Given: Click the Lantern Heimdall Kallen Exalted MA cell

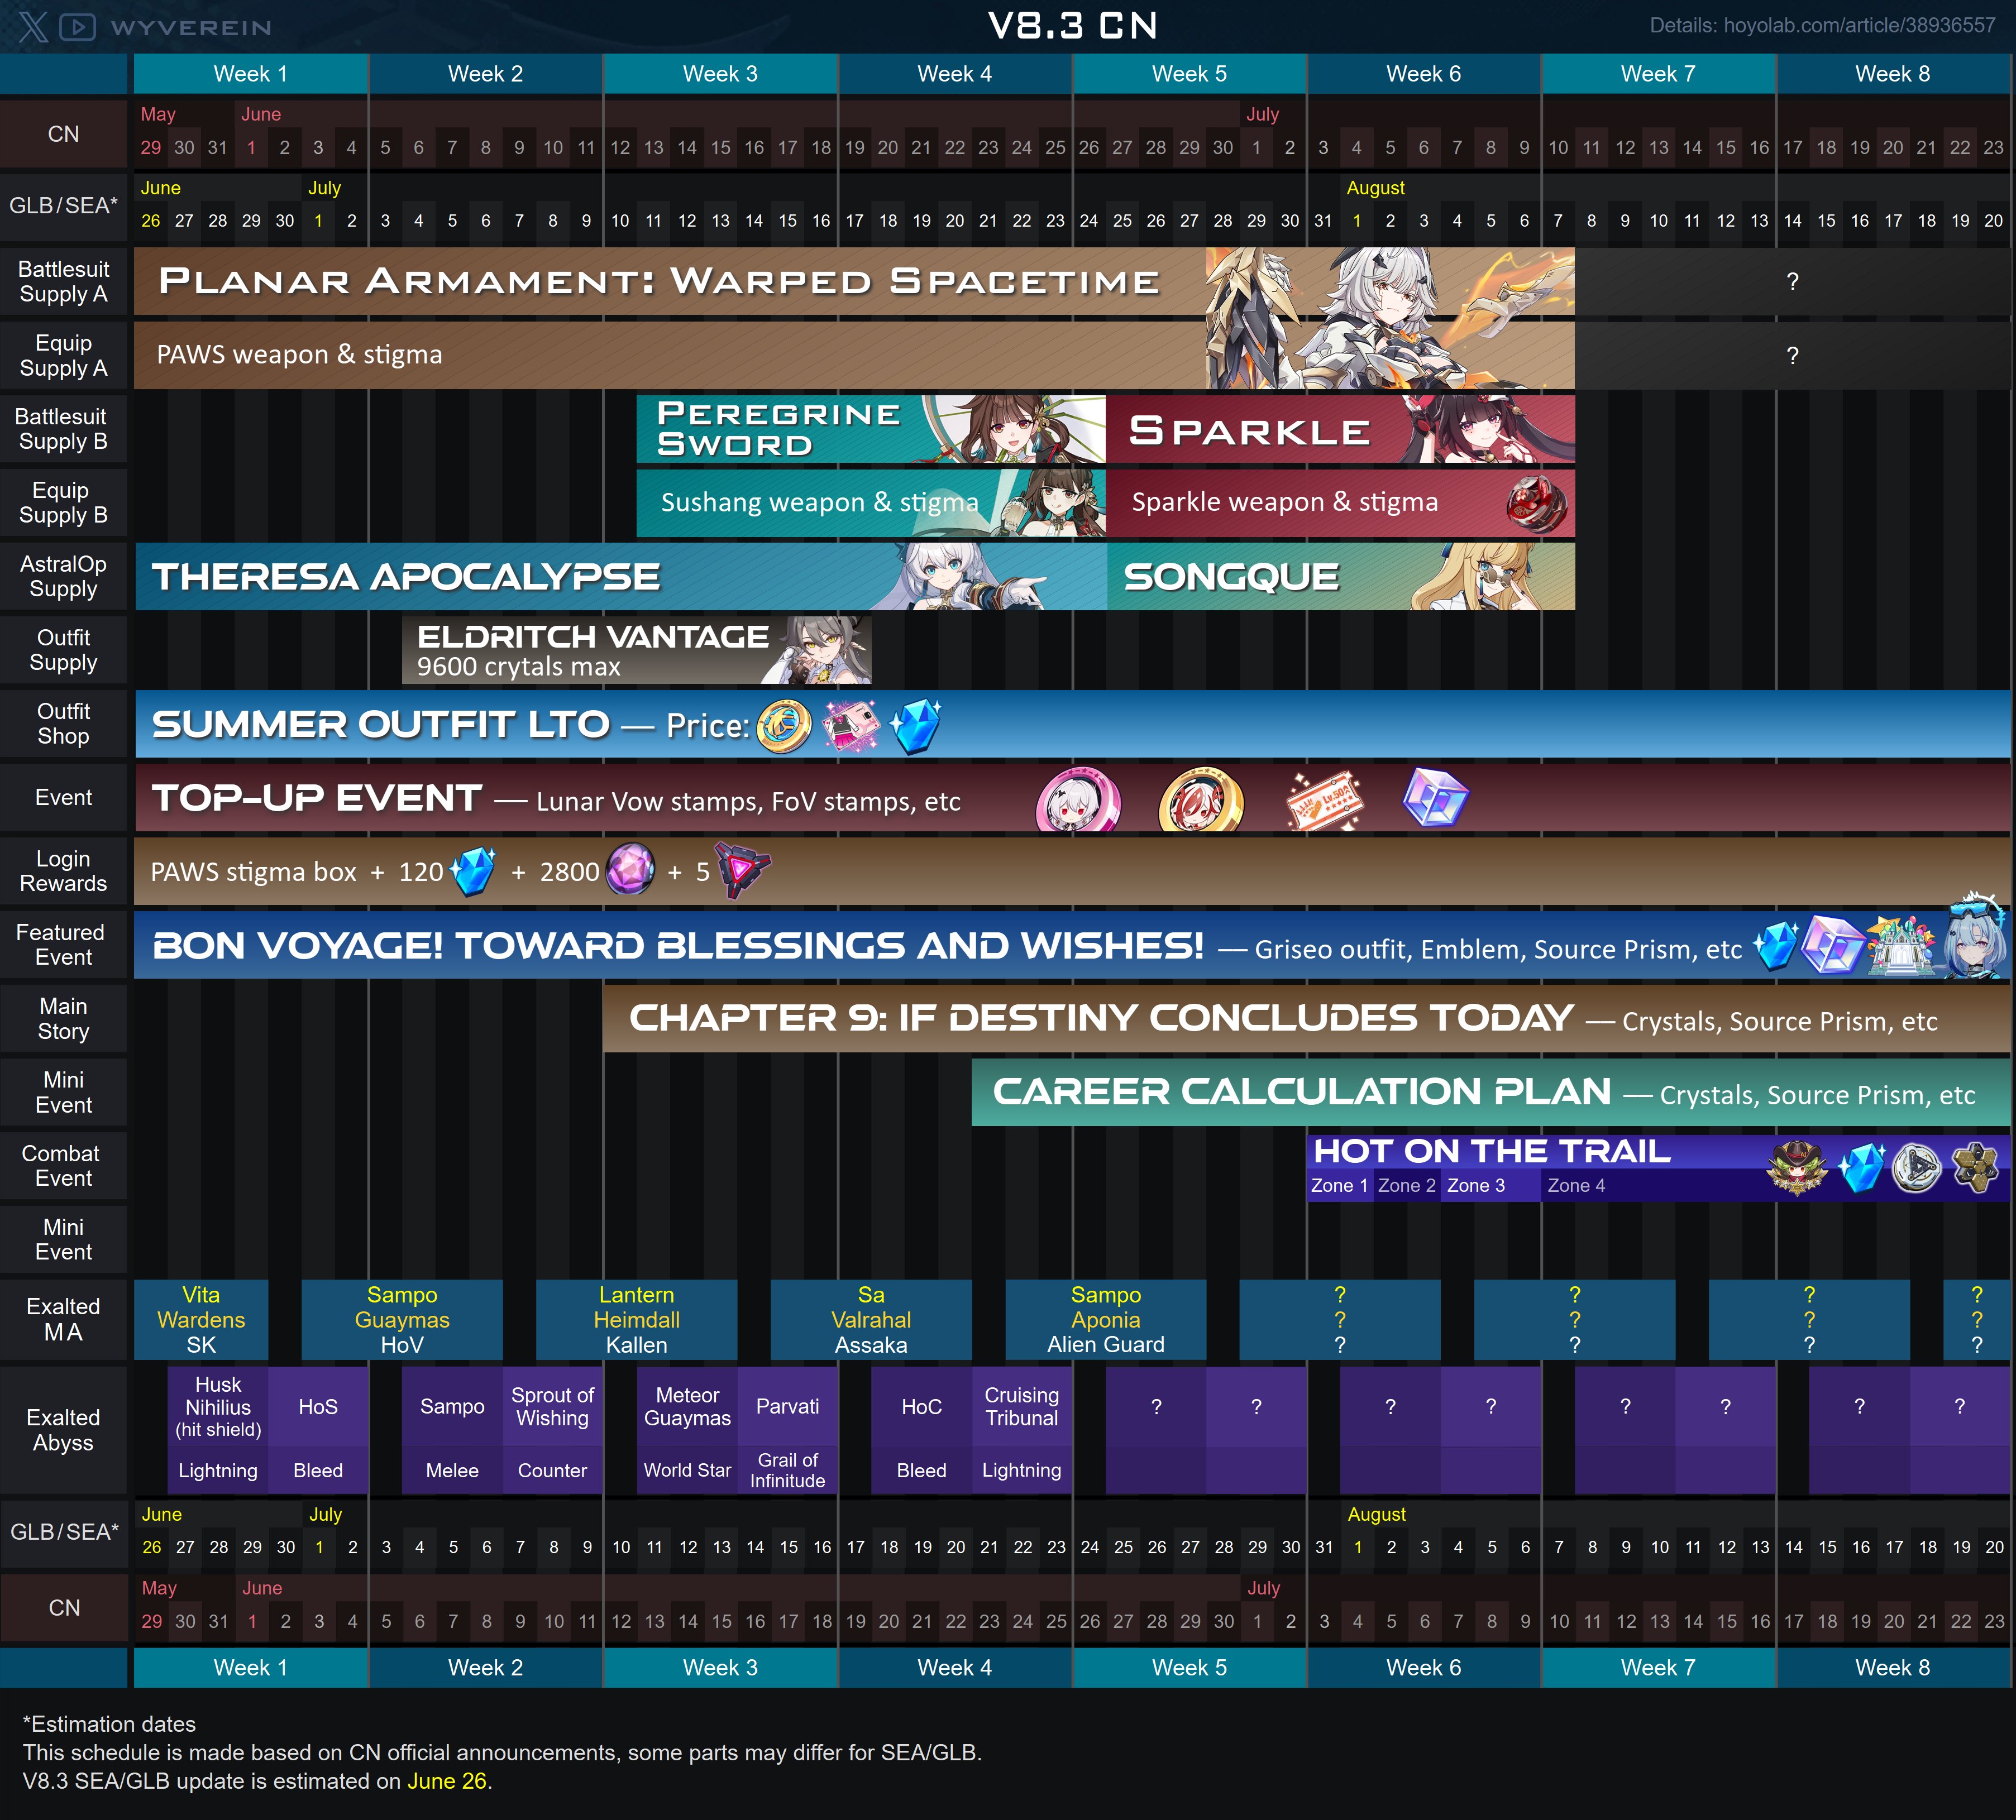Looking at the screenshot, I should [x=636, y=1320].
